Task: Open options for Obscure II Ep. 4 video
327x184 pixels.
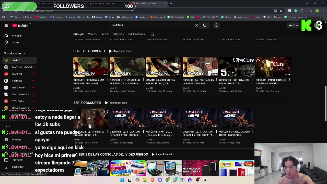Action: pyautogui.click(x=216, y=132)
